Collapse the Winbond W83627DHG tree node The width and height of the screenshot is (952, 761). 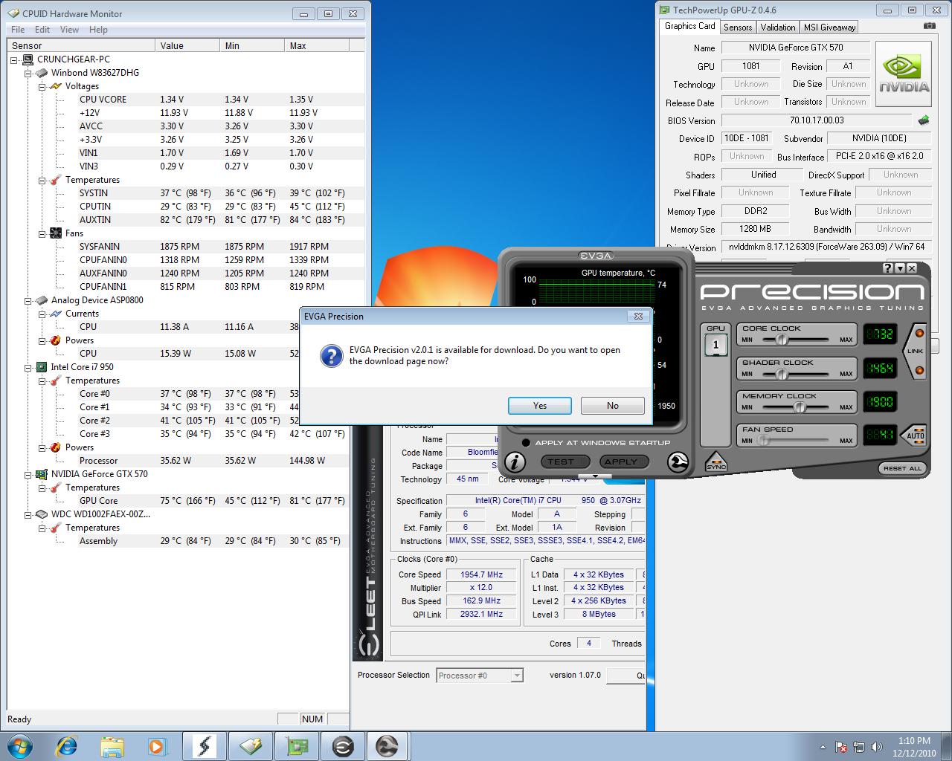tap(28, 73)
